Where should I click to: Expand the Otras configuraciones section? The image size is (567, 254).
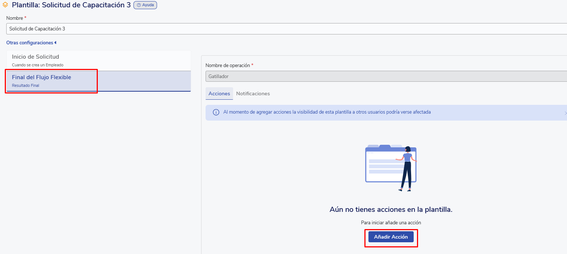[x=30, y=43]
